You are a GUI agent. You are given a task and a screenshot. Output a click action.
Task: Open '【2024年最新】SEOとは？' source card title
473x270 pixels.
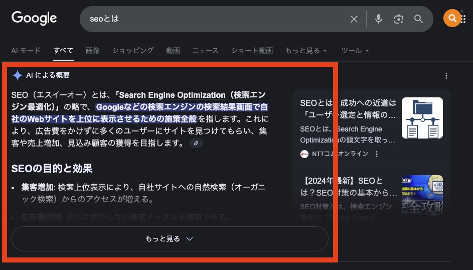(349, 186)
